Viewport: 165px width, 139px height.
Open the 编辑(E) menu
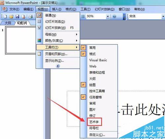28,9
